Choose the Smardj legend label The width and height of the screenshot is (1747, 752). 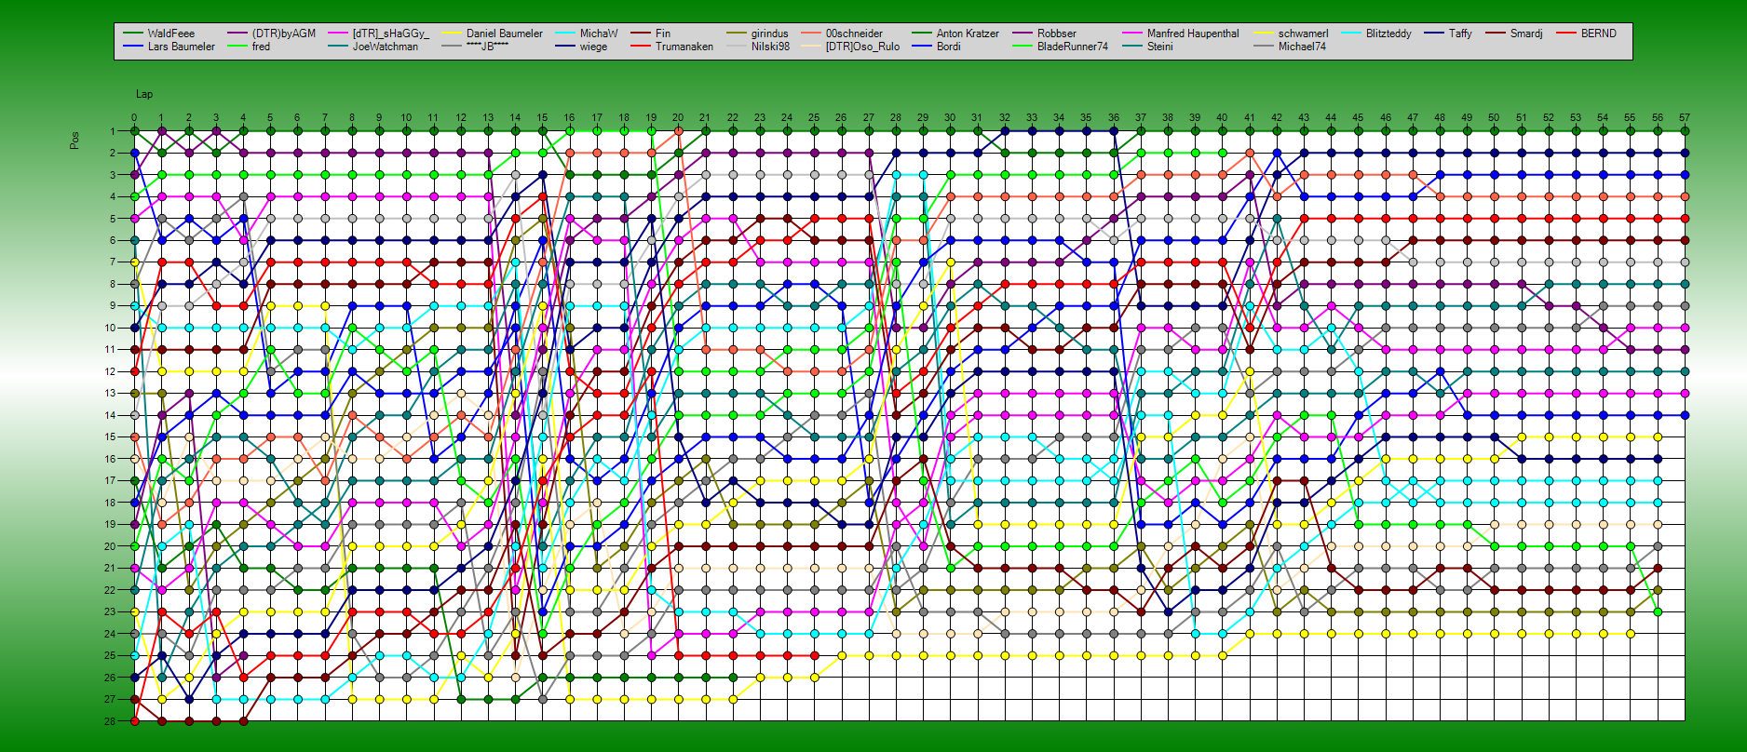[1526, 34]
